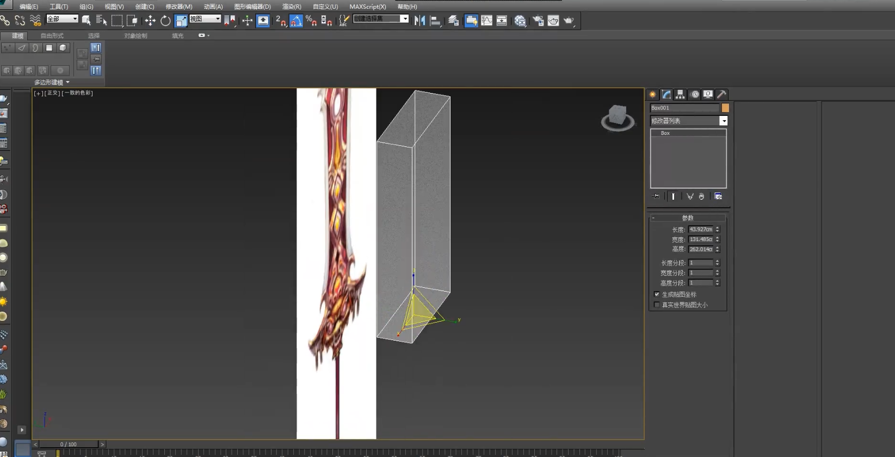This screenshot has height=457, width=895.
Task: Click the Box001 object color swatch
Action: (725, 108)
